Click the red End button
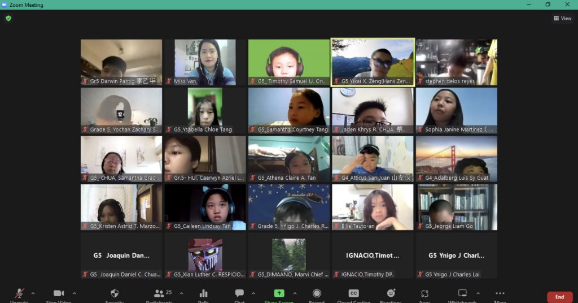The image size is (578, 303). coord(559,297)
